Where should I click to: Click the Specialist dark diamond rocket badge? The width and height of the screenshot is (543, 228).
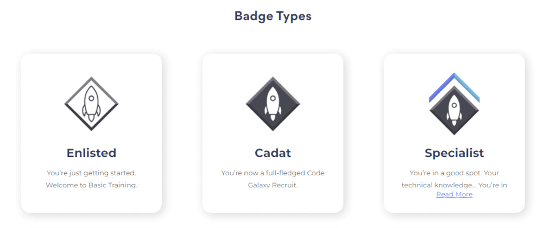pyautogui.click(x=454, y=110)
